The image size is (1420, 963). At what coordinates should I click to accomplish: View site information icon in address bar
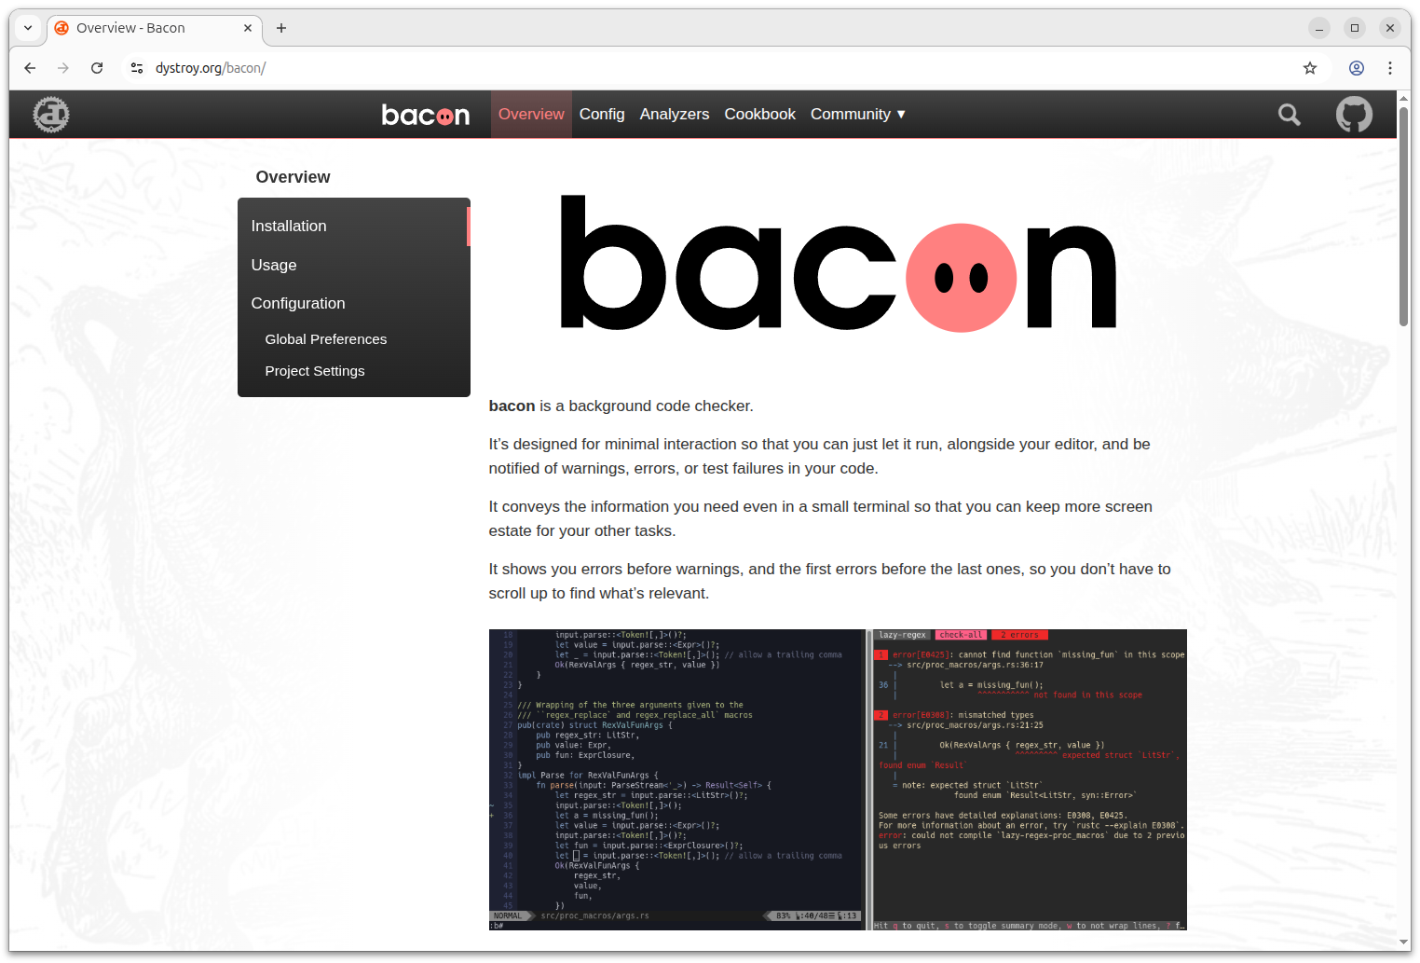coord(137,68)
